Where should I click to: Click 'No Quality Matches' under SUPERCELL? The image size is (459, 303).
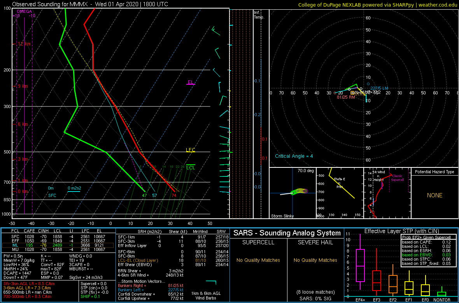pos(259,260)
